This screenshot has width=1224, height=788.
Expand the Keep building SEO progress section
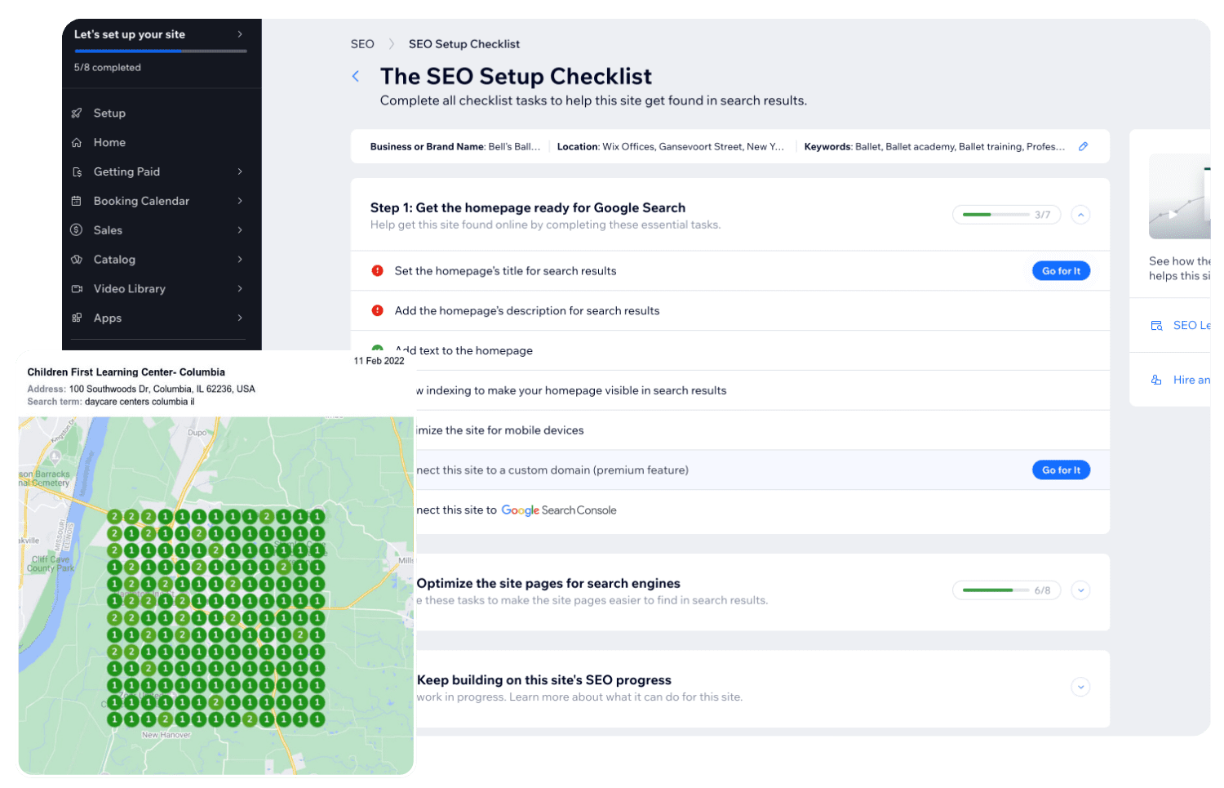[1080, 688]
